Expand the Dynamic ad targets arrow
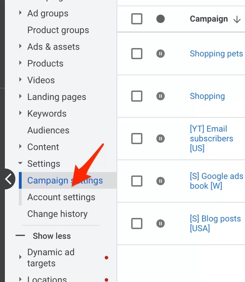This screenshot has height=282, width=245. (x=20, y=257)
